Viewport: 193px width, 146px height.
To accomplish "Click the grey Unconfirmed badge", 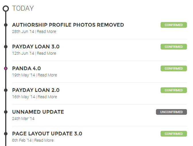I will (171, 112).
